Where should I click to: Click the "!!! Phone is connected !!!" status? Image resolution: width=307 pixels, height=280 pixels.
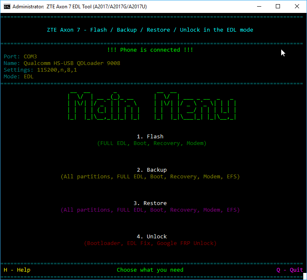click(150, 50)
